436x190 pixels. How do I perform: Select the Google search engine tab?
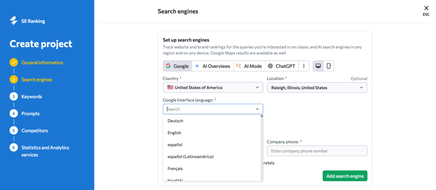point(177,66)
